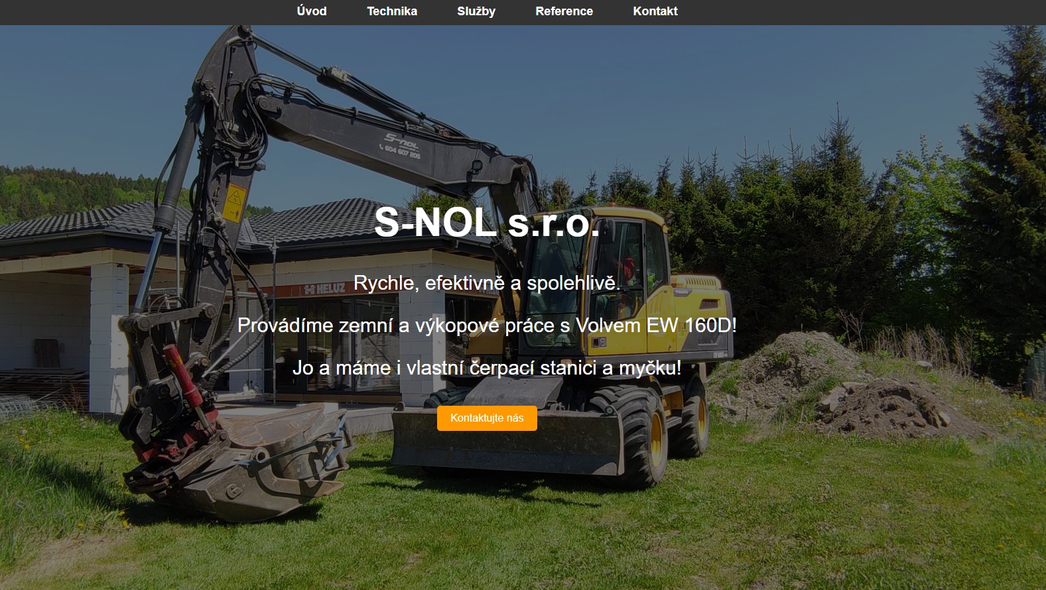The height and width of the screenshot is (590, 1046).
Task: Click the S-NOL s.r.o. heading
Action: pyautogui.click(x=487, y=222)
